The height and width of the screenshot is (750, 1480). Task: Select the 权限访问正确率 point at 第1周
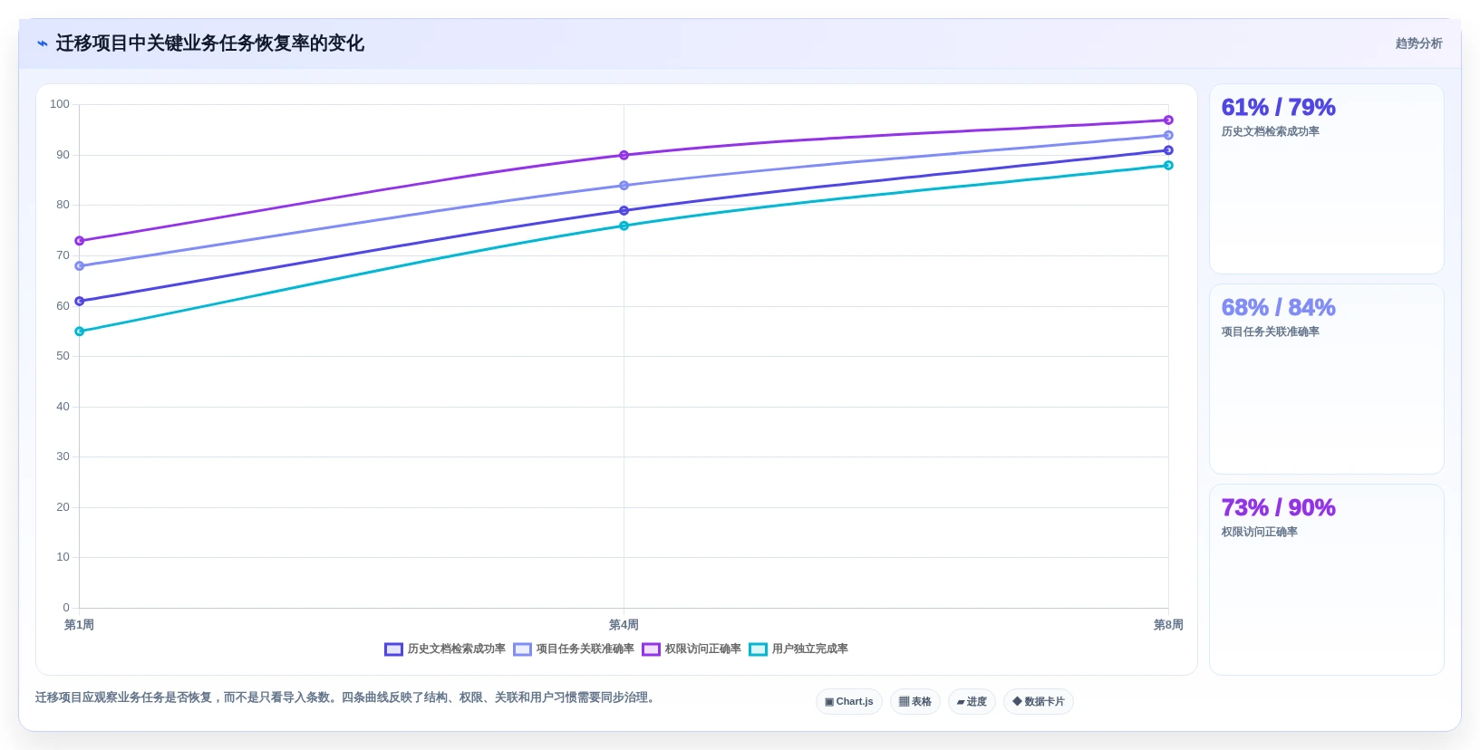[x=80, y=241]
